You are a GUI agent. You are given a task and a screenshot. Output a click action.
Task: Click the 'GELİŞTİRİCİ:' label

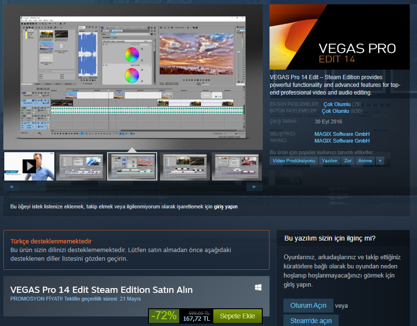[x=282, y=133]
